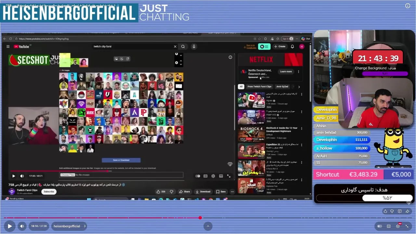Open options menu for the Netflix ad
This screenshot has height=234, width=416.
pos(298,71)
